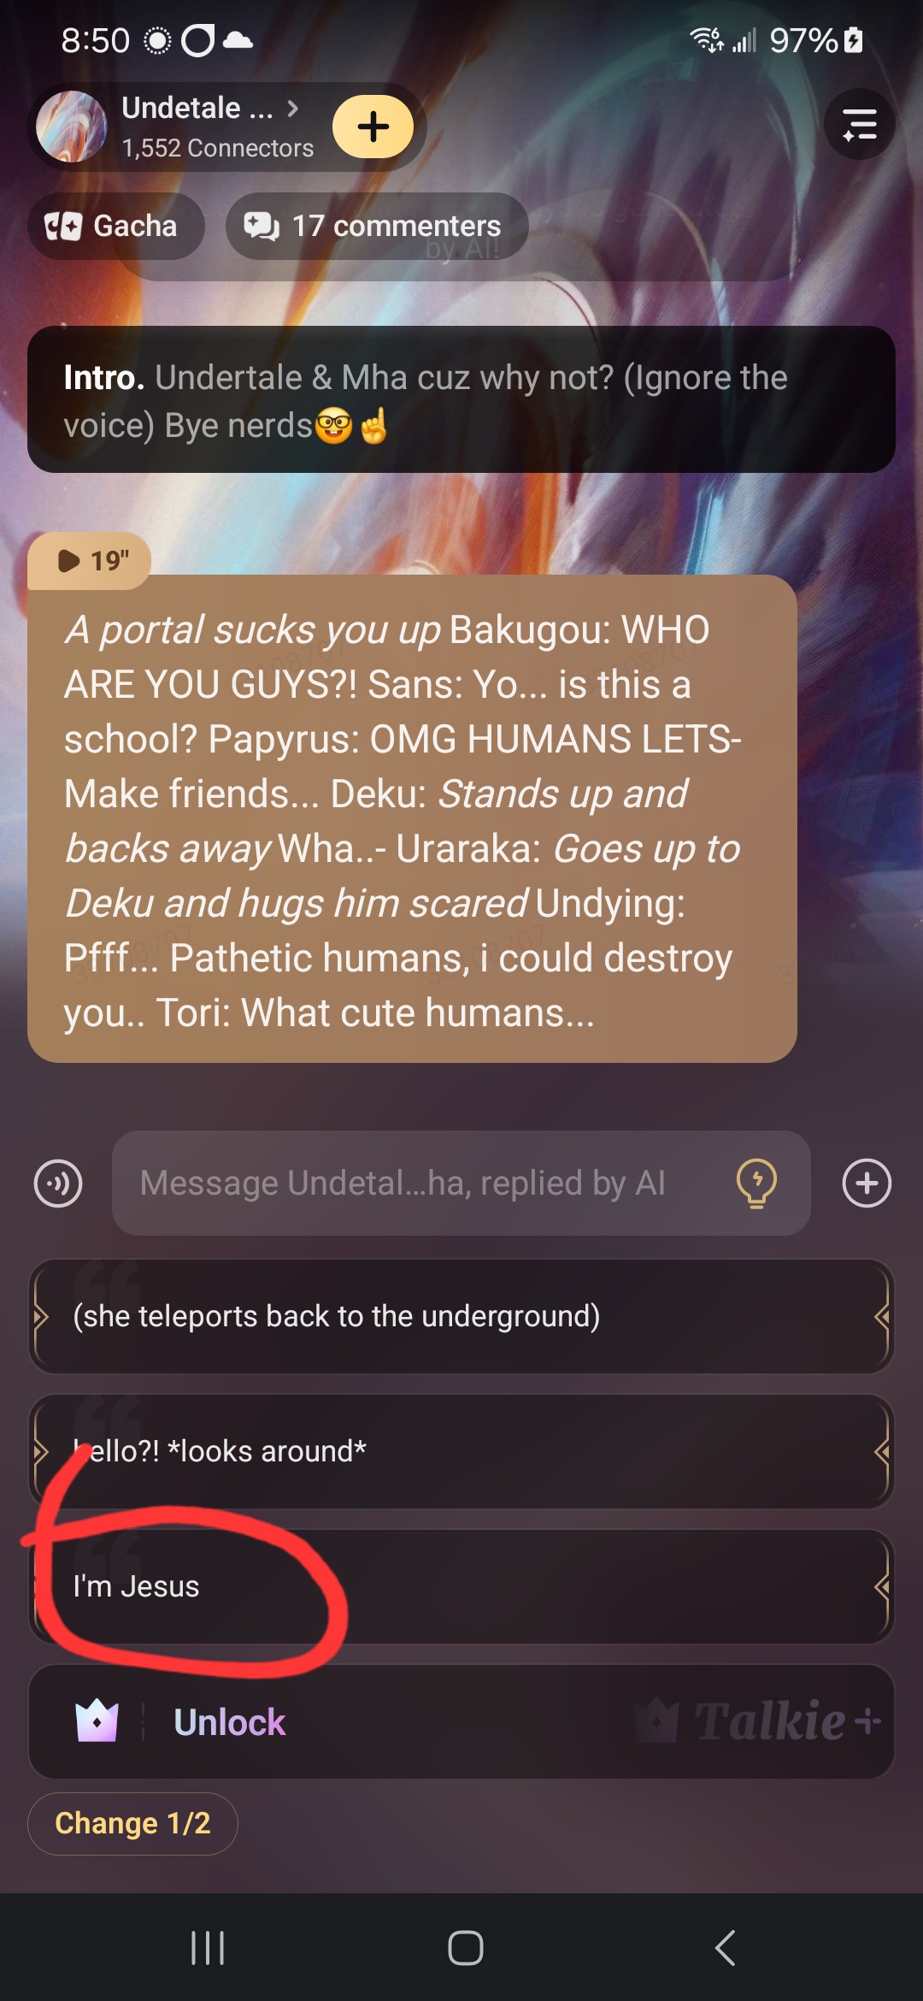The height and width of the screenshot is (2001, 923).
Task: Expand the Undetale character profile chevron
Action: (x=292, y=109)
